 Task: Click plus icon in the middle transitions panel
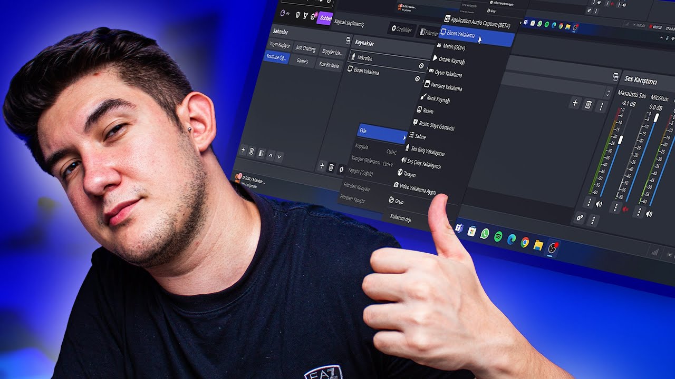(x=575, y=103)
